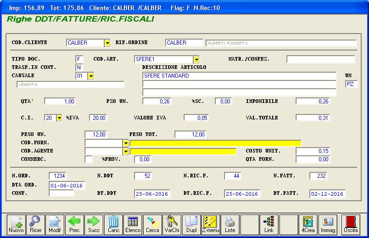Click the VAL.TOTALE field 0,31
This screenshot has height=238, width=369.
tap(313, 118)
